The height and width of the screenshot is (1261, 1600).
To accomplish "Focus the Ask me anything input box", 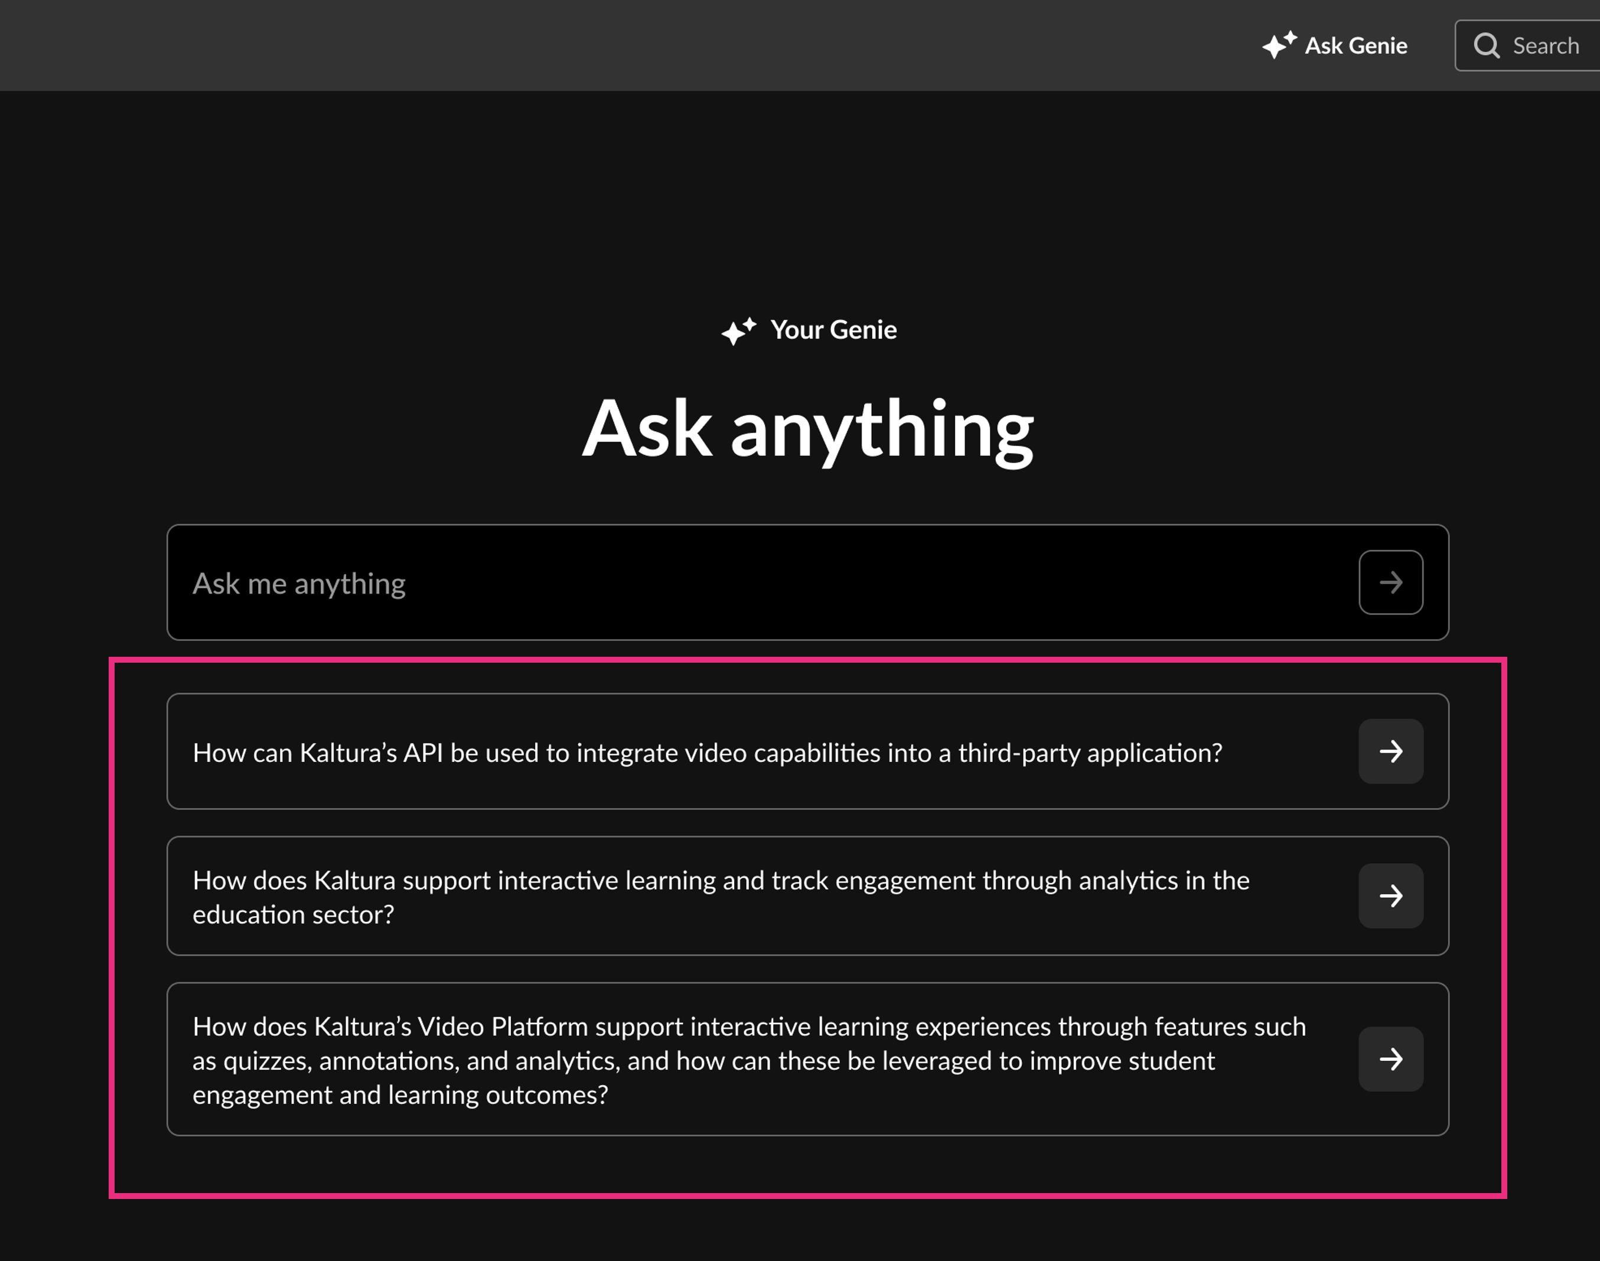I will (738, 584).
